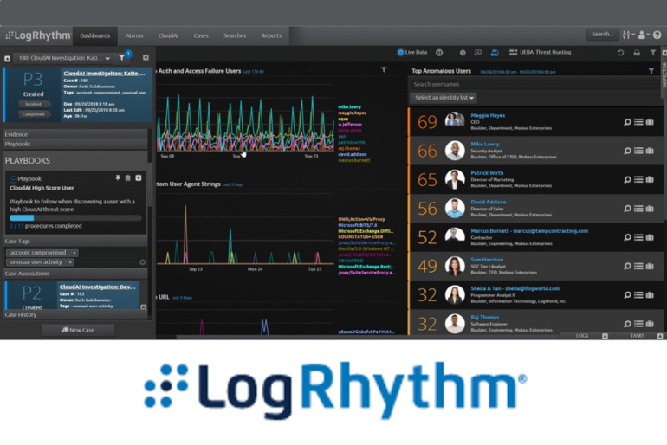The height and width of the screenshot is (445, 667).
Task: Click the refresh icon in dashboard toolbar
Action: (x=620, y=53)
